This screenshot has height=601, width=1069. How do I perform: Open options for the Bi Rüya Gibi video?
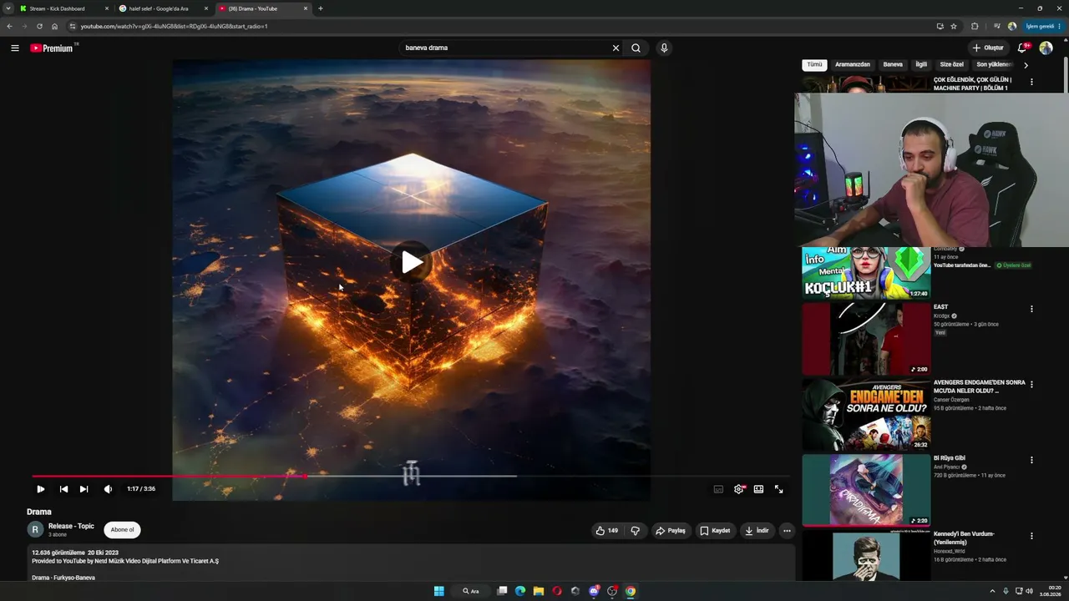click(x=1031, y=460)
